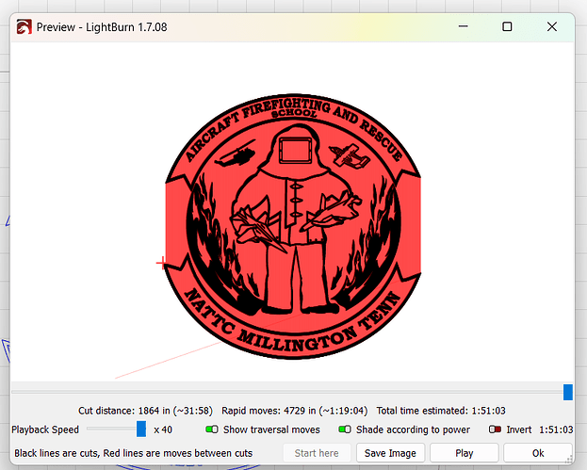Click the 1:51:03 time beside Invert
The height and width of the screenshot is (470, 587).
[556, 429]
